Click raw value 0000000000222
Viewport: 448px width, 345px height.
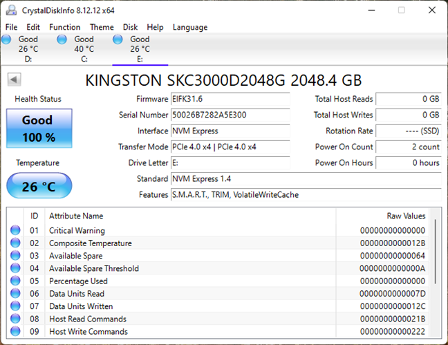pos(393,332)
